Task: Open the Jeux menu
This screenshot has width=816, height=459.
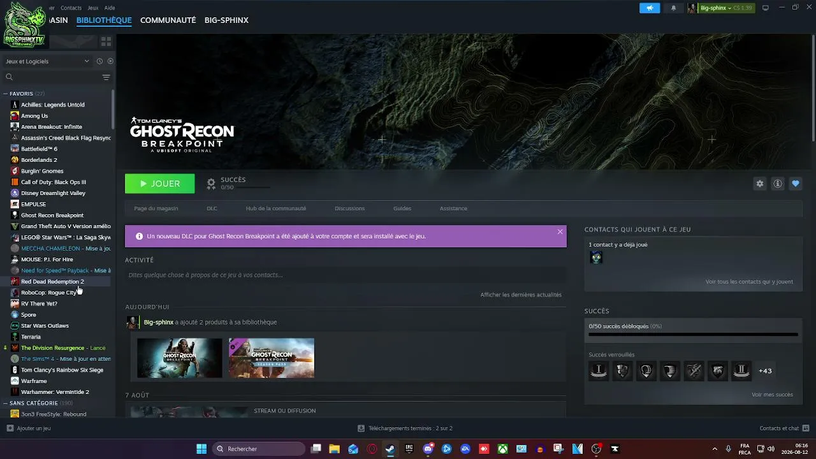Action: click(x=93, y=8)
